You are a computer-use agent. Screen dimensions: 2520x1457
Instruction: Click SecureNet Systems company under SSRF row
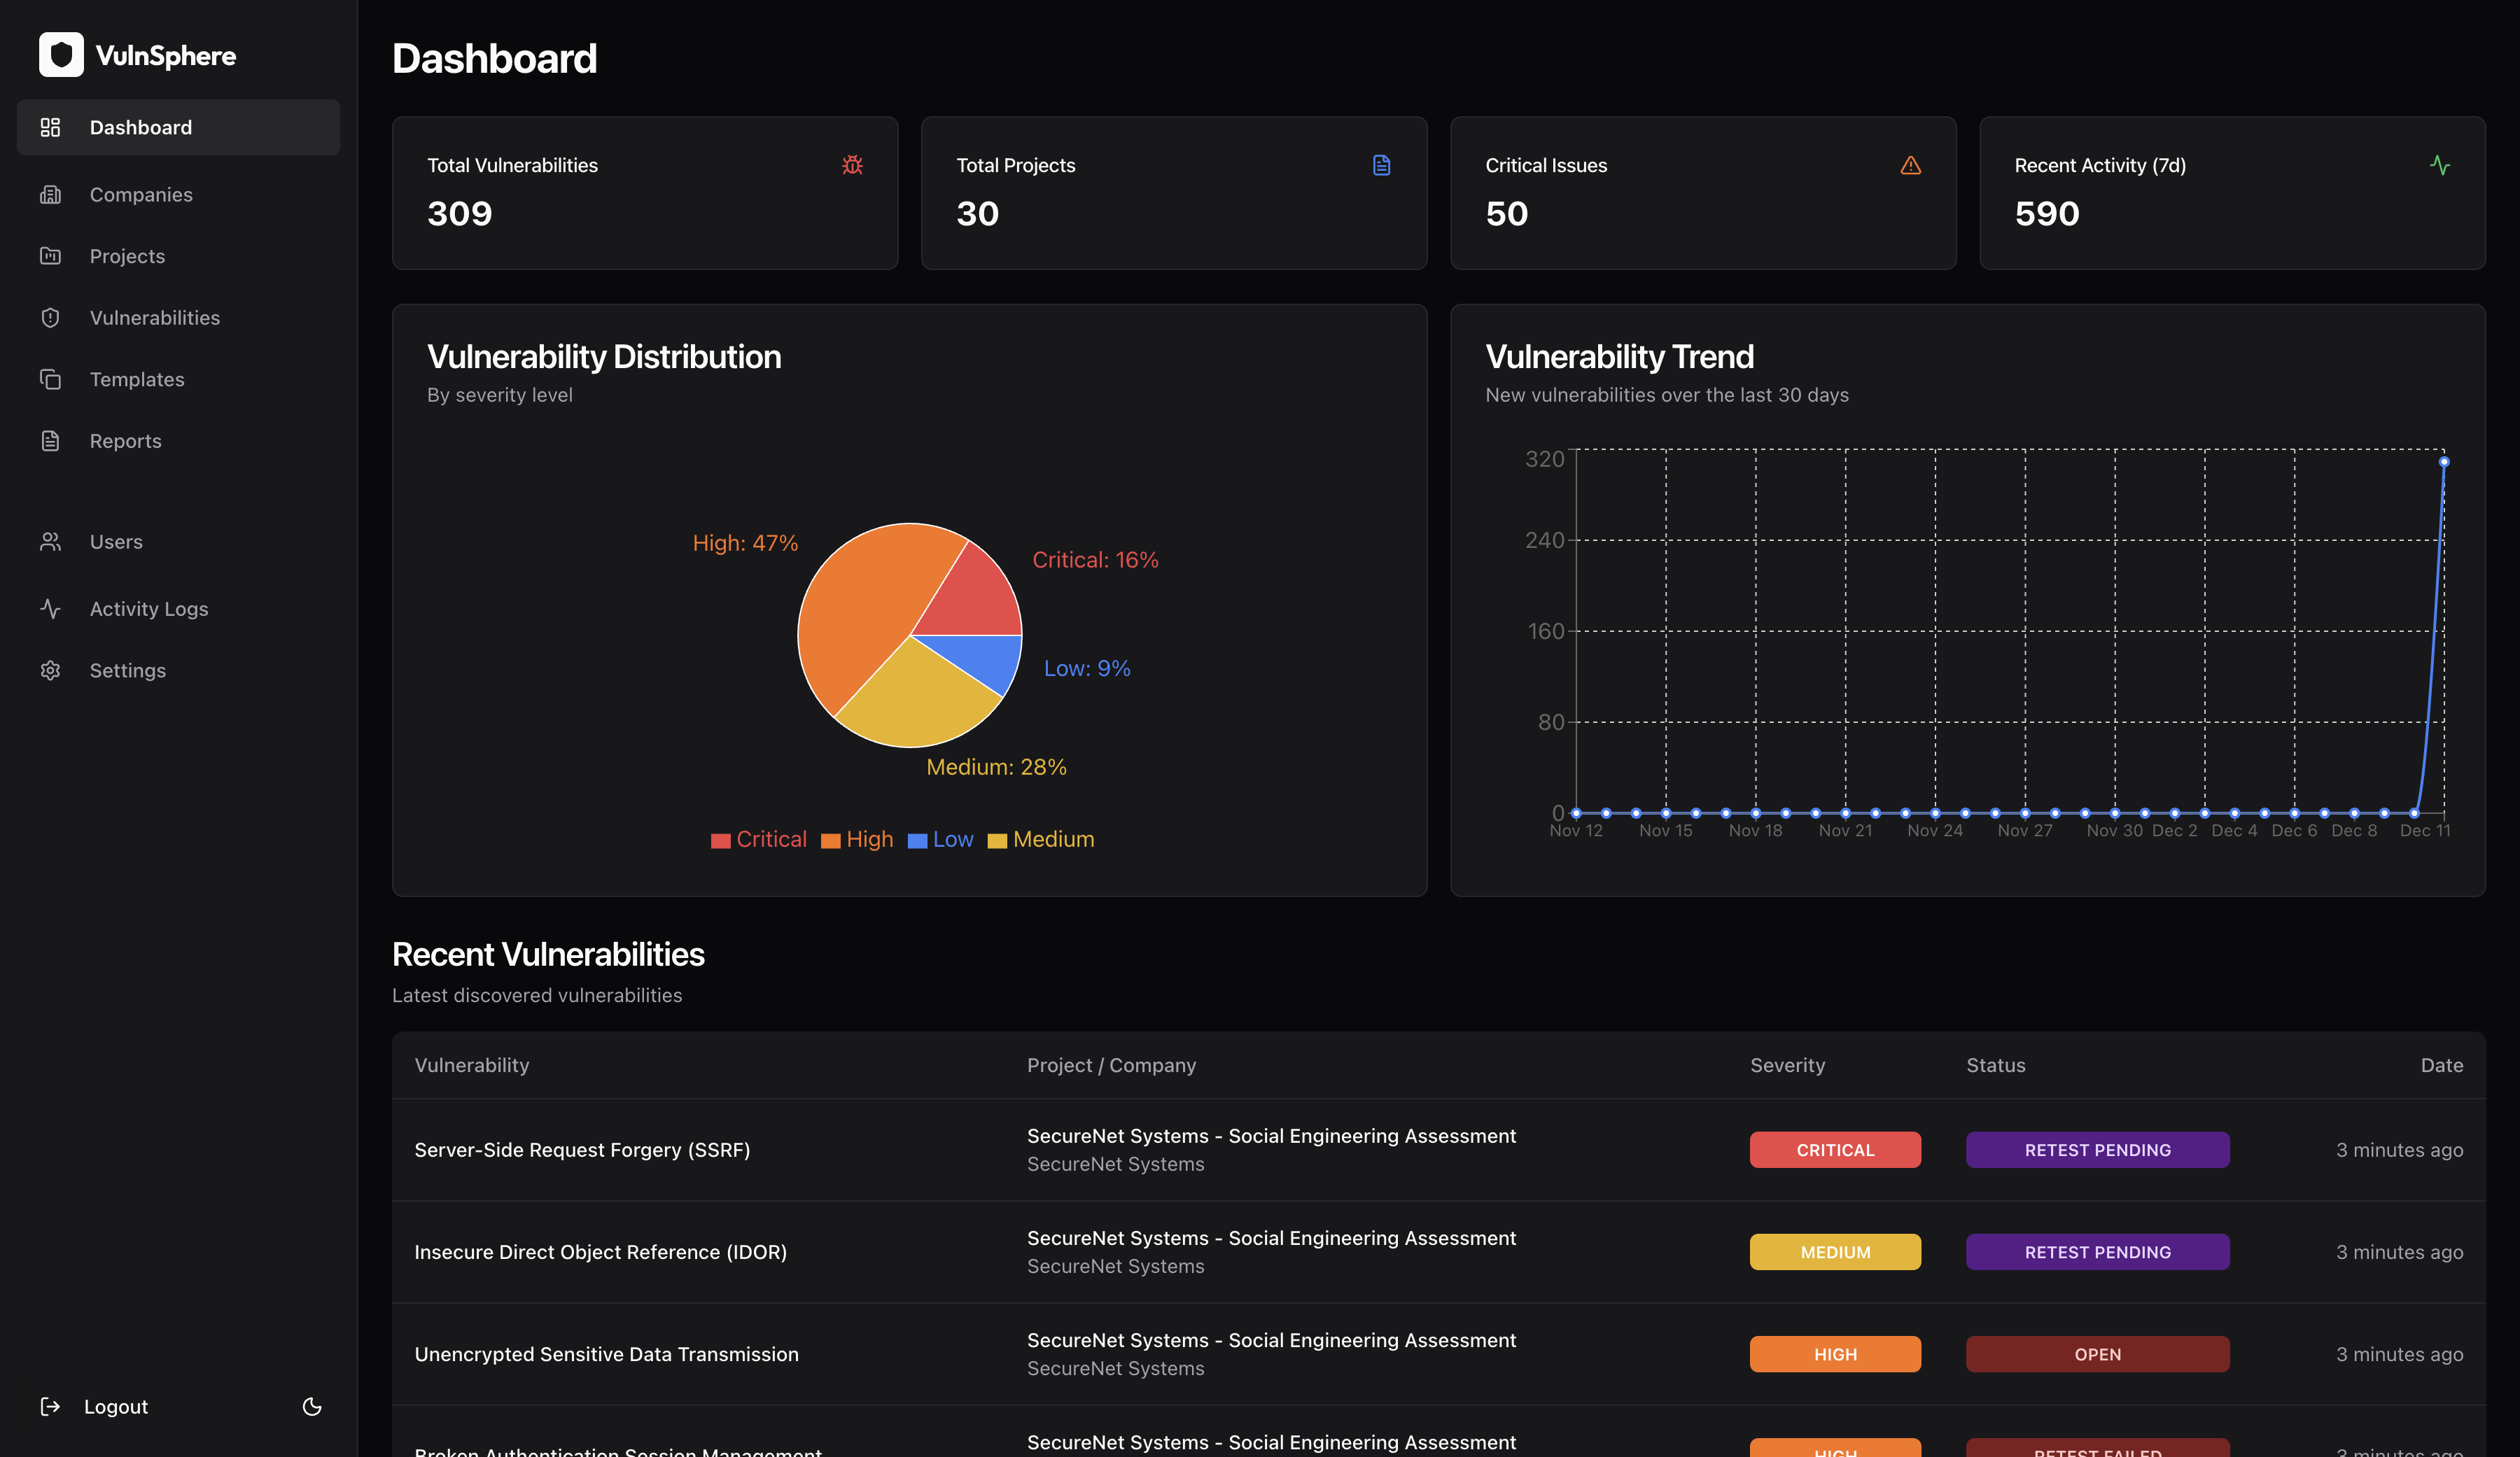point(1115,1164)
